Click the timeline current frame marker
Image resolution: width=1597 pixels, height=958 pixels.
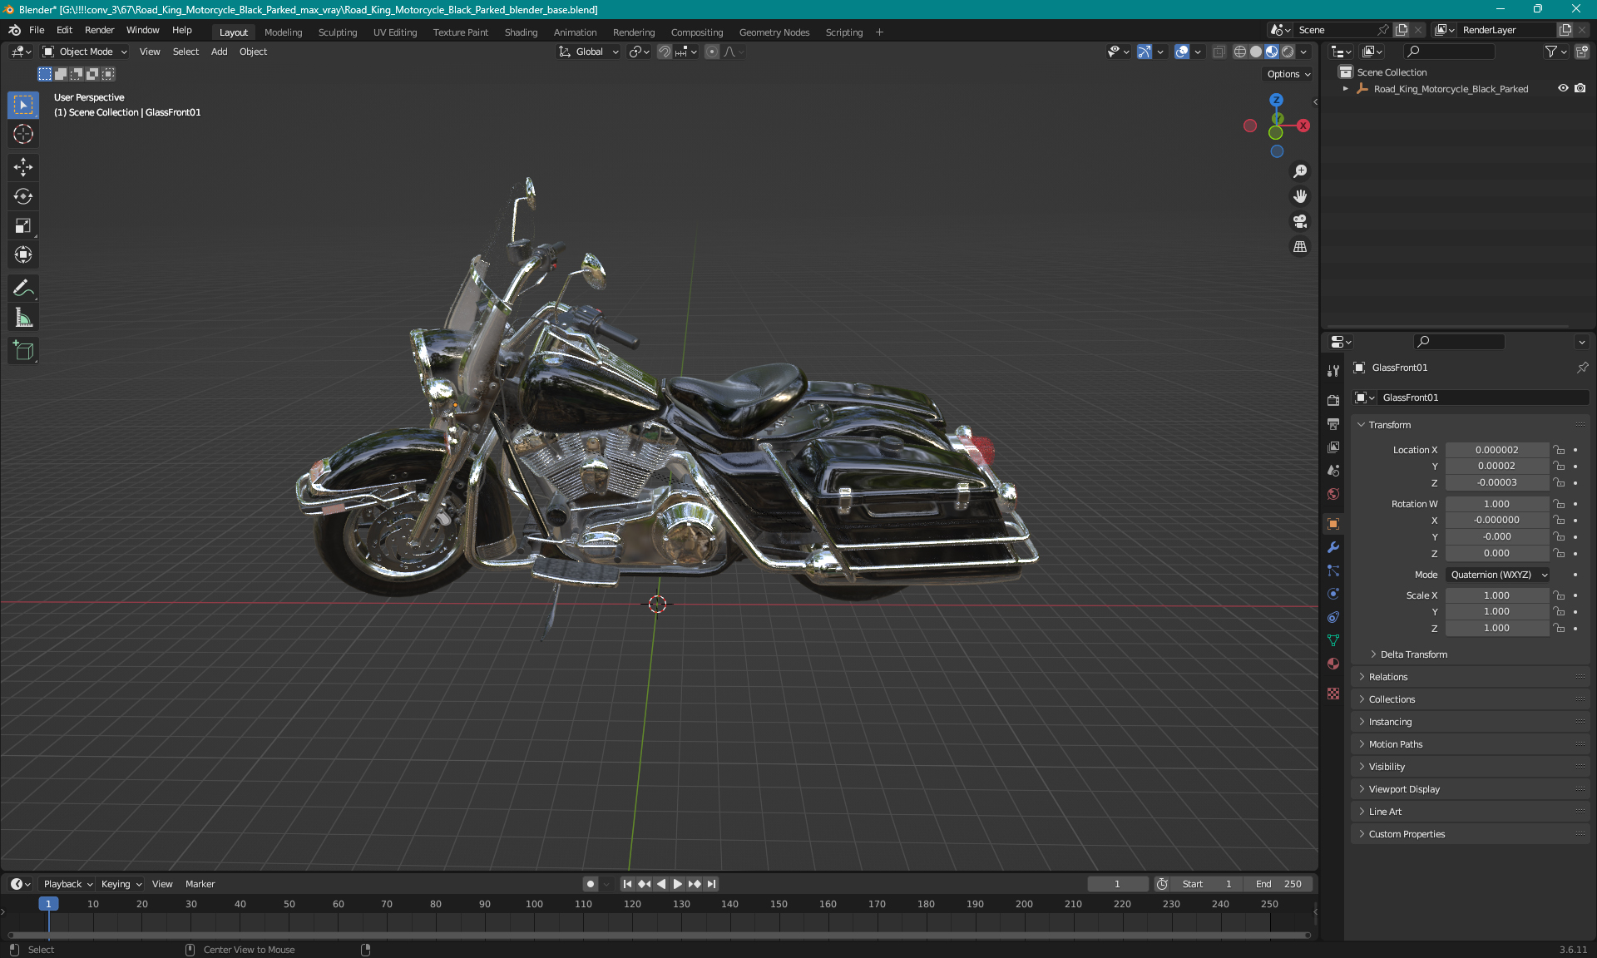[x=48, y=904]
